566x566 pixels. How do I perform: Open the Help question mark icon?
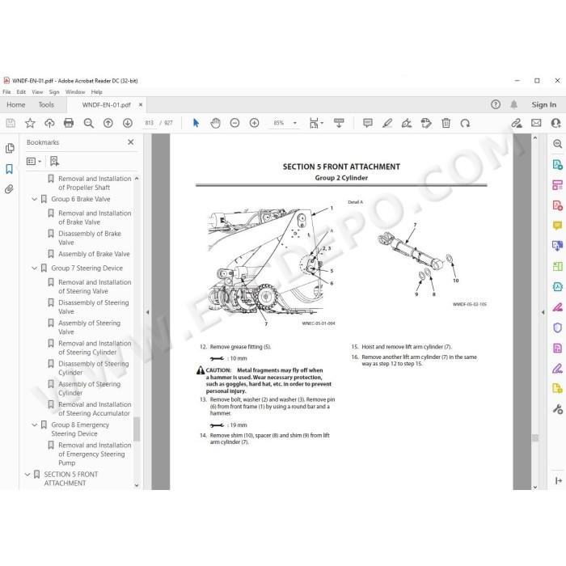(x=496, y=104)
